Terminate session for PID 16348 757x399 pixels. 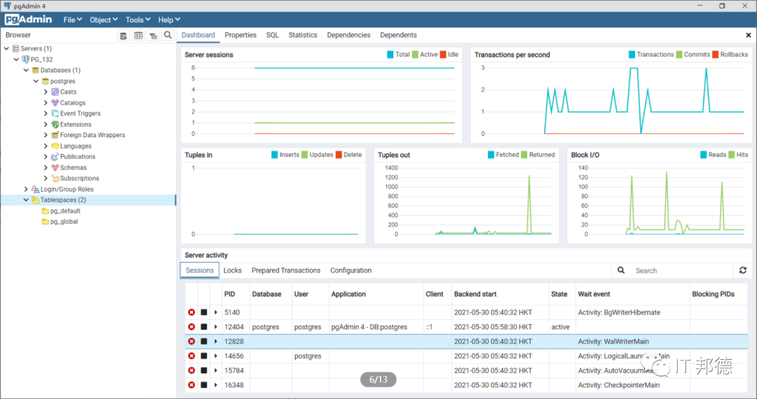(x=191, y=385)
